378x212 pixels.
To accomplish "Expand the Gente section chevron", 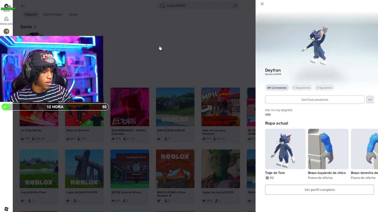I will click(x=35, y=27).
